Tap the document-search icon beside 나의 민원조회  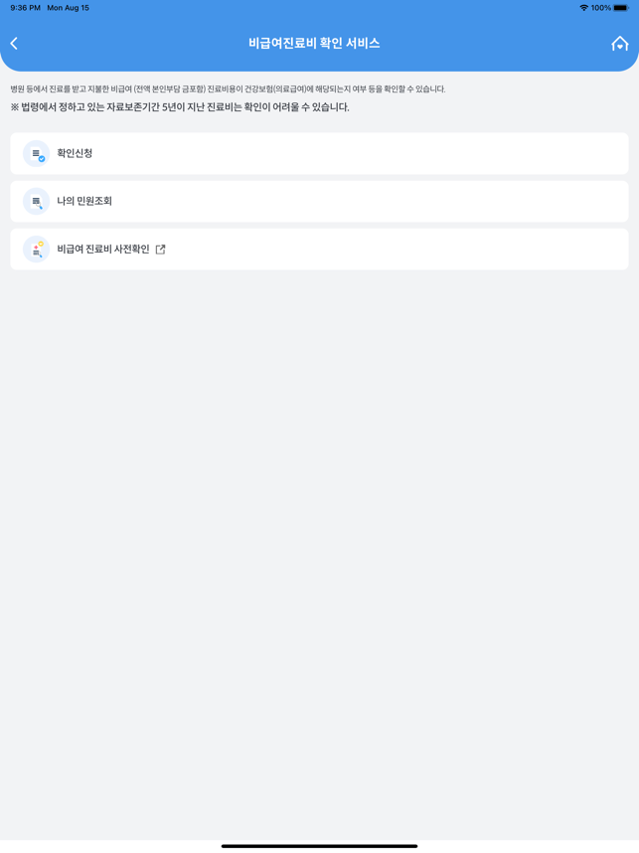tap(37, 201)
